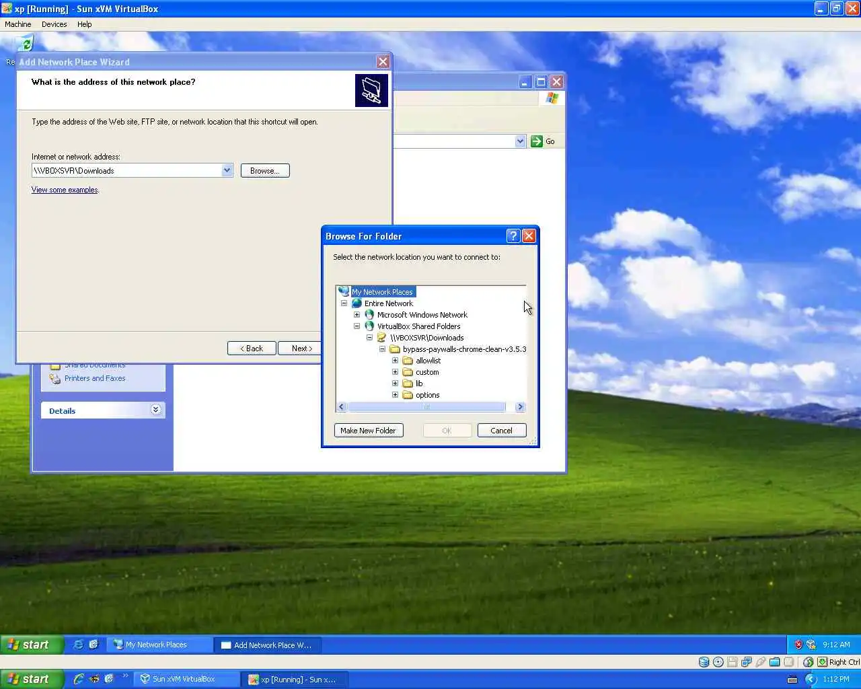Click the Next button in wizard
Viewport: 861px width, 689px height.
pos(301,349)
